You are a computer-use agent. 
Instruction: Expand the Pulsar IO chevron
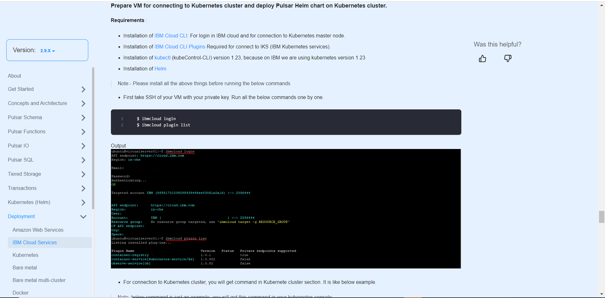[83, 146]
